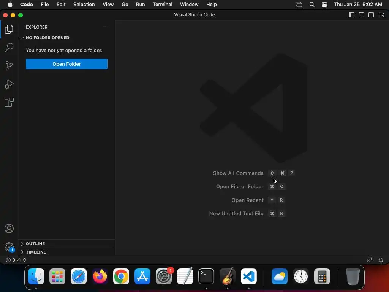Open the Run menu

140,5
